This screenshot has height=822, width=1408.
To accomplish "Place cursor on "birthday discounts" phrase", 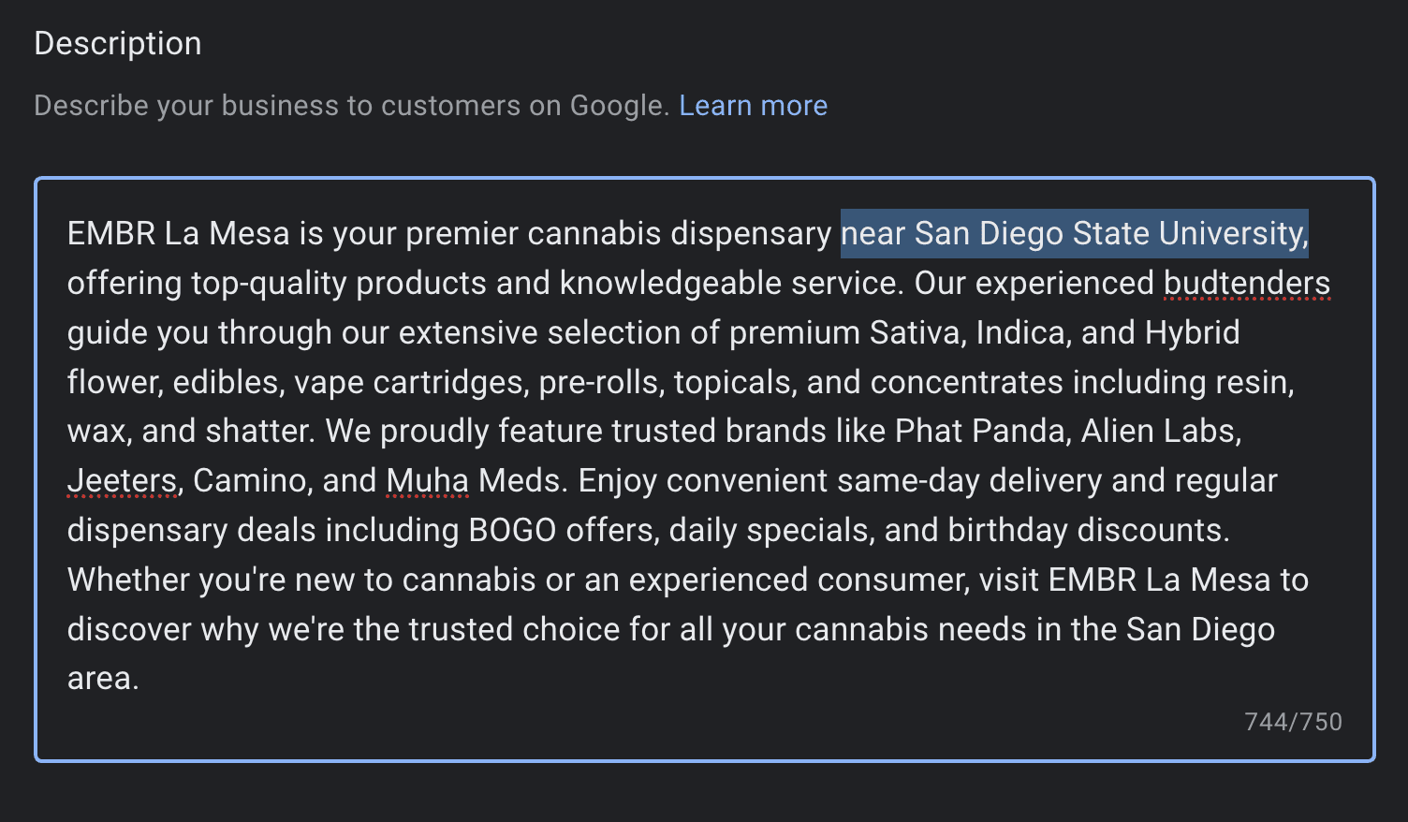I will click(1086, 530).
